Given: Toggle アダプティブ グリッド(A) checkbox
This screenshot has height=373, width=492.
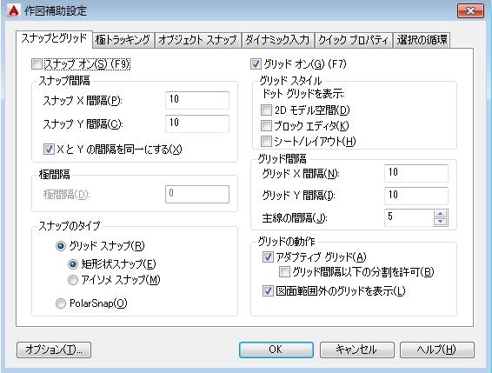Looking at the screenshot, I should pyautogui.click(x=268, y=257).
